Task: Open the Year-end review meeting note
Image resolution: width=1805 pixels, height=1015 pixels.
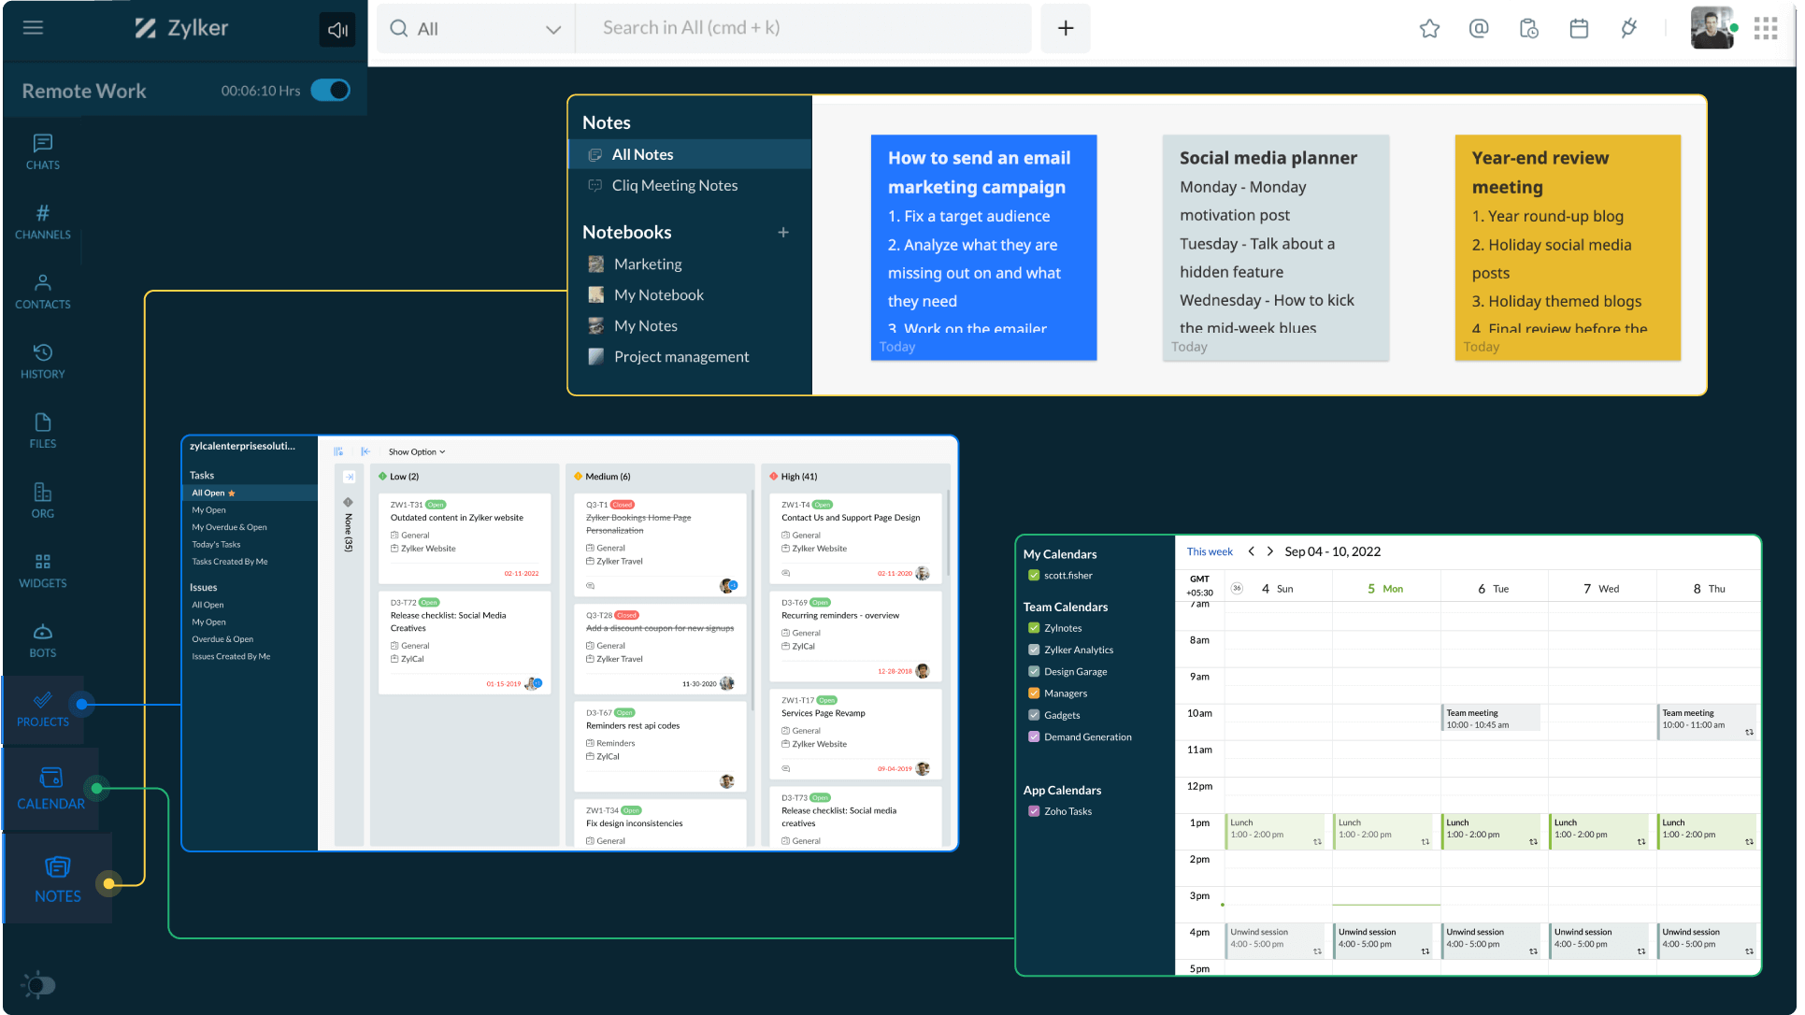Action: 1568,248
